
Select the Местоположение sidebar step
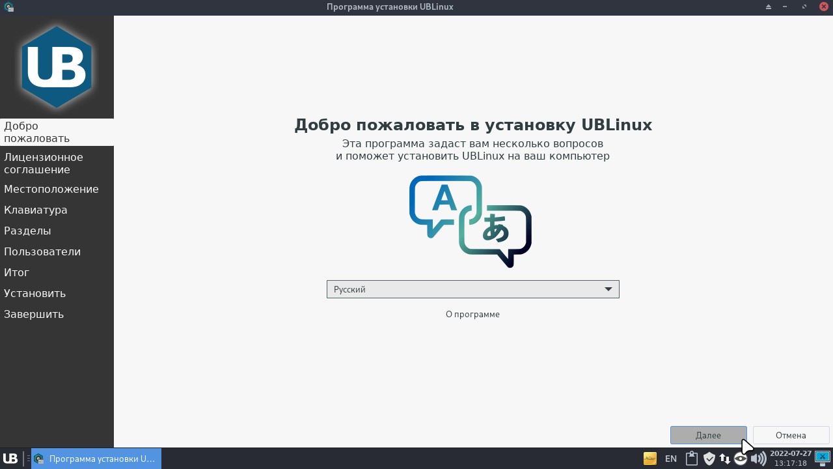pos(57,189)
